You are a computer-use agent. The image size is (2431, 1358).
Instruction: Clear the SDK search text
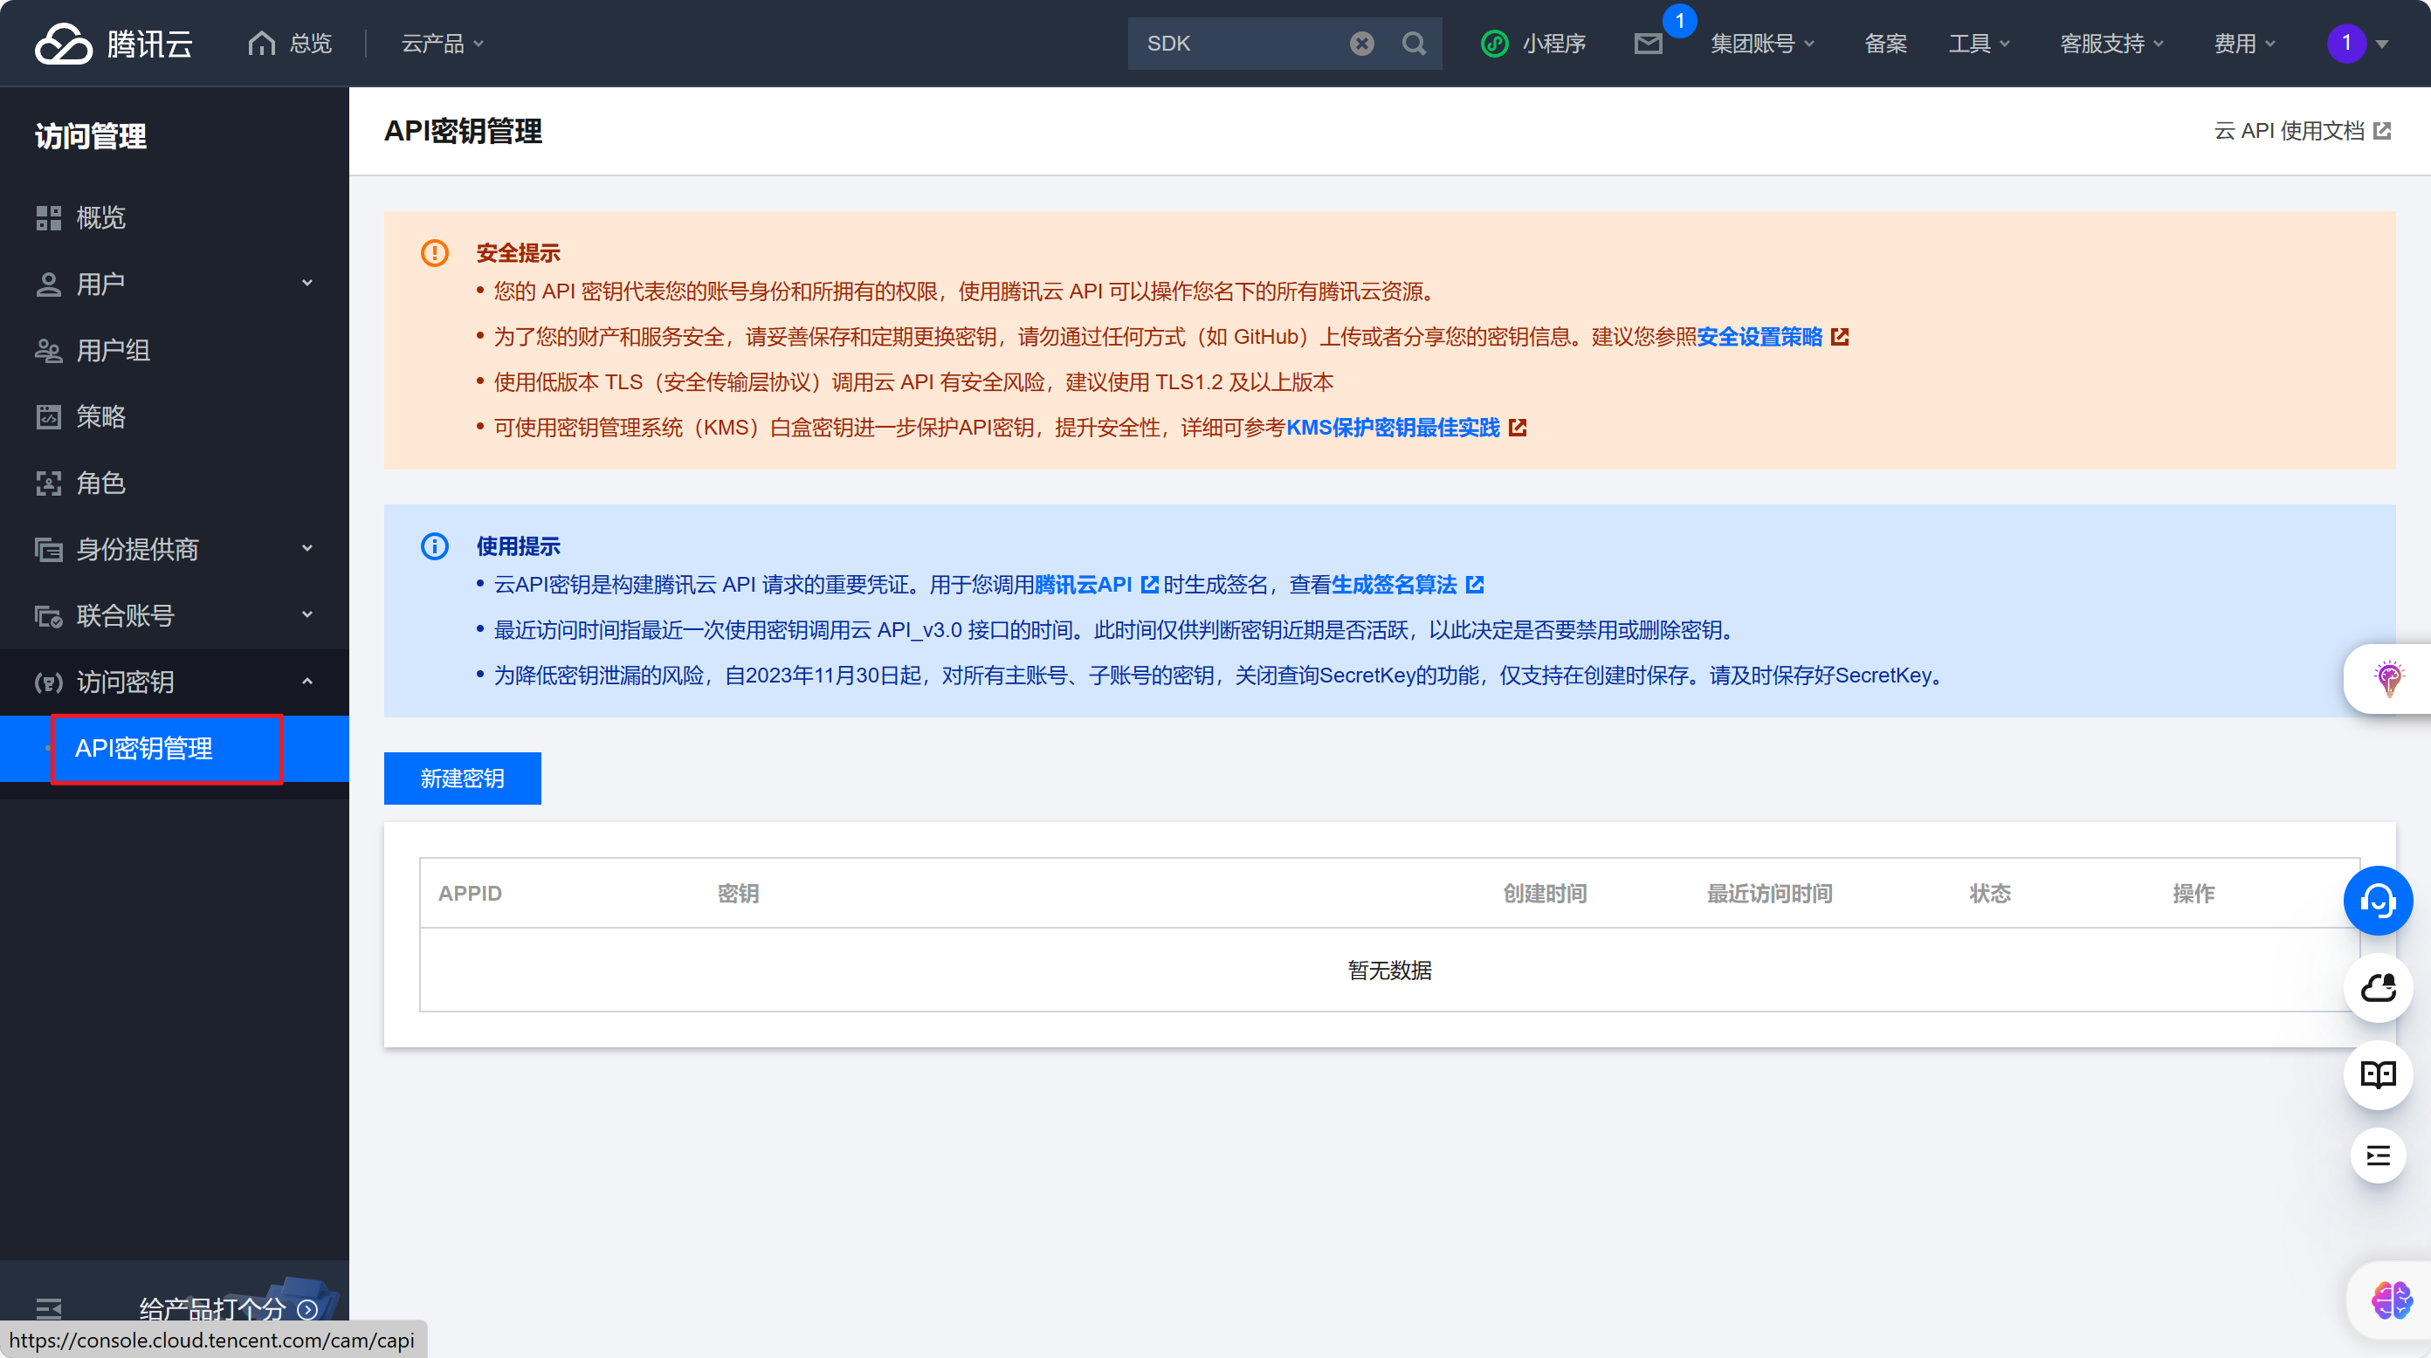(1360, 44)
